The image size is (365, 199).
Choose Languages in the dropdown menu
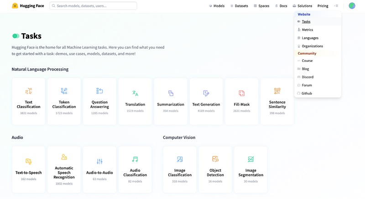pos(318,38)
